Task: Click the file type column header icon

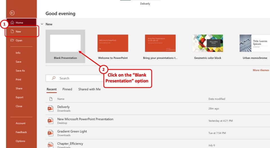Action: pos(51,99)
